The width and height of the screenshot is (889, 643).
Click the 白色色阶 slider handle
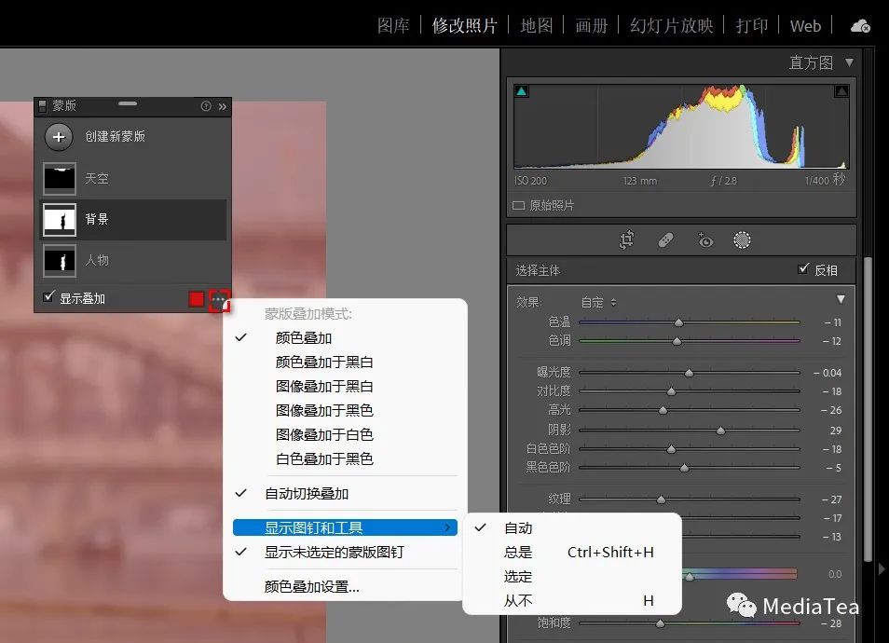671,449
